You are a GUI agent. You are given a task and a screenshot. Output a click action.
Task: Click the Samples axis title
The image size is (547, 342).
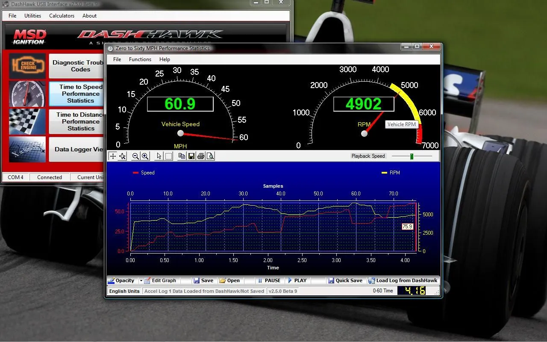click(273, 186)
